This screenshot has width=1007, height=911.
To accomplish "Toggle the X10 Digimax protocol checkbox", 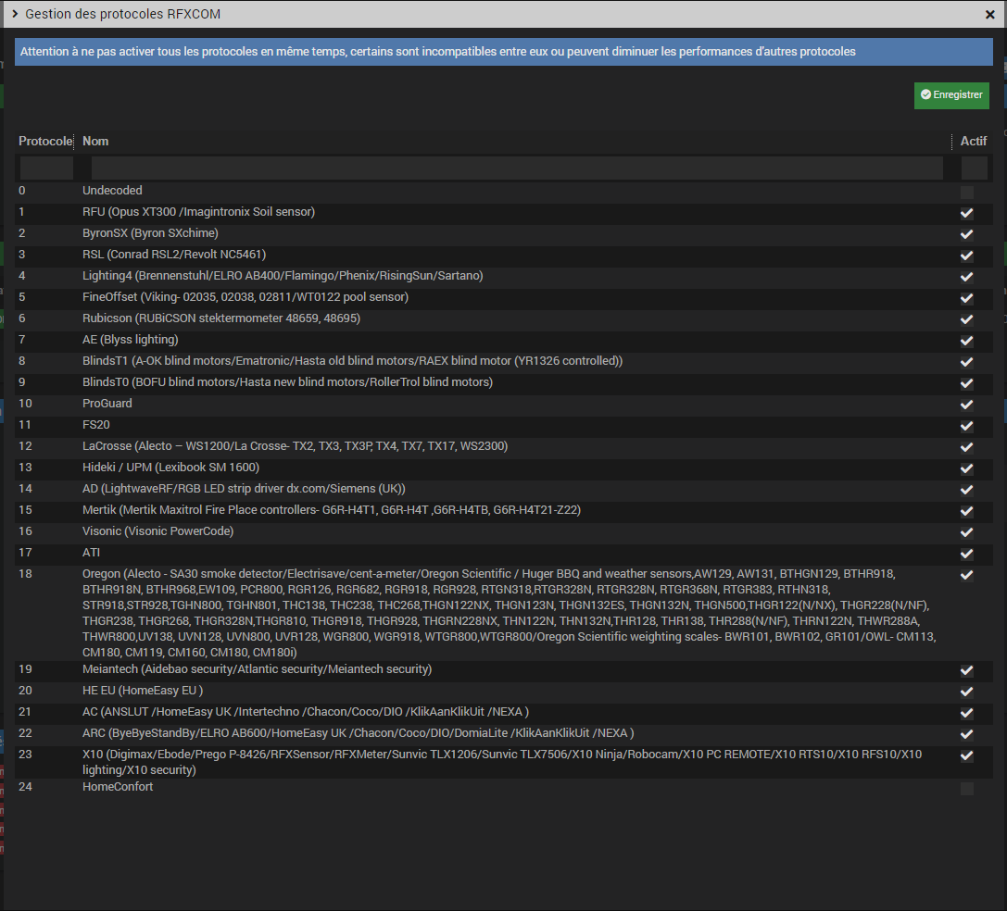I will click(966, 755).
